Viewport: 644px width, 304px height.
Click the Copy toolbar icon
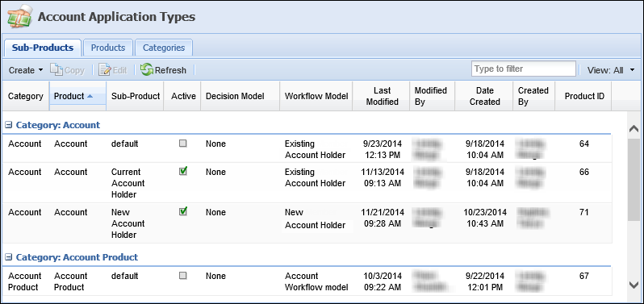[56, 69]
